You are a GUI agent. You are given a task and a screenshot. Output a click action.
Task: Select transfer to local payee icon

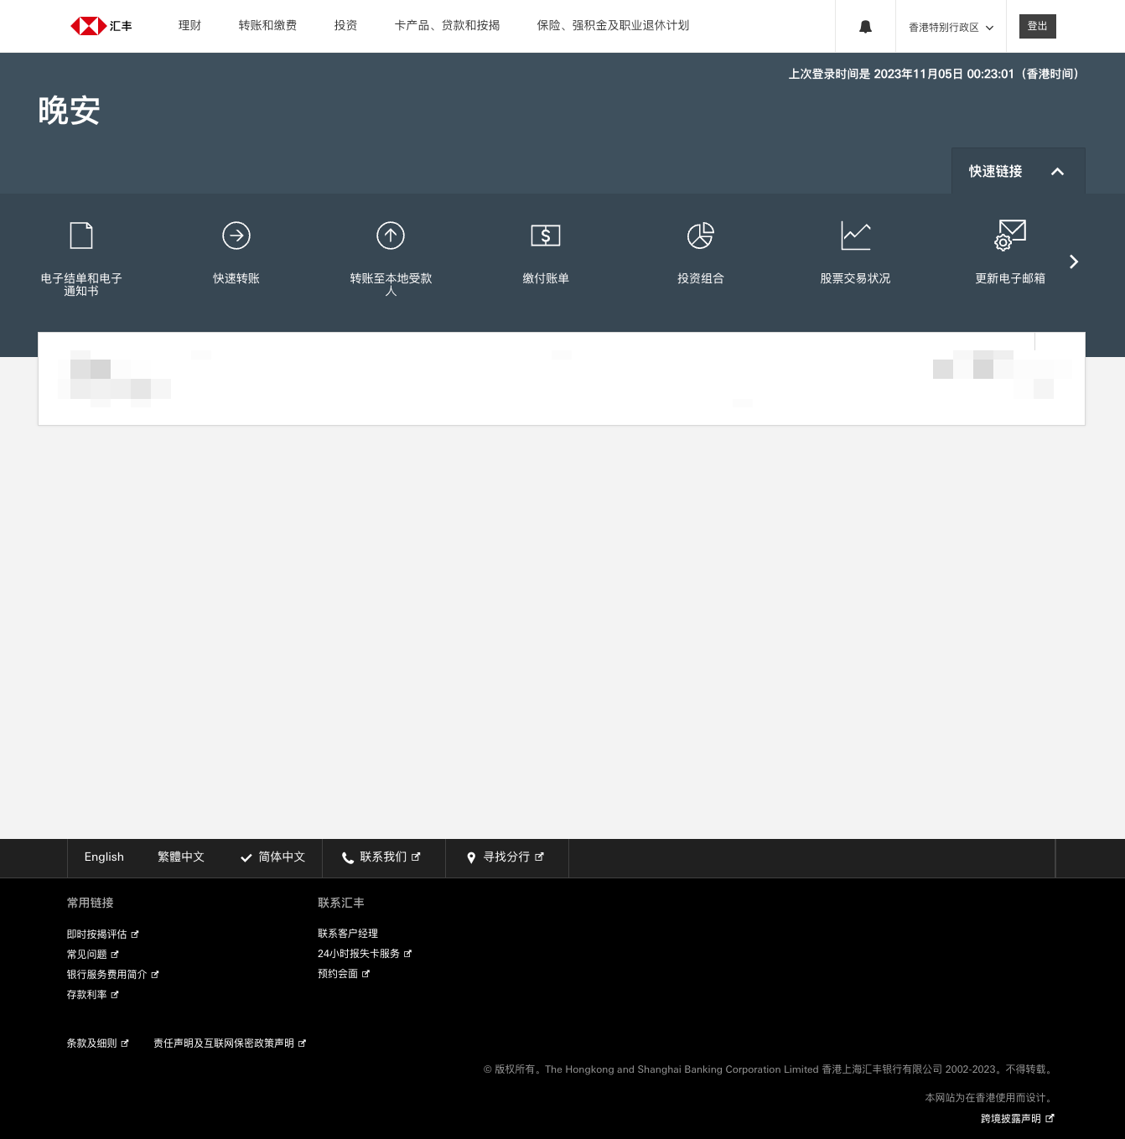[x=391, y=236]
